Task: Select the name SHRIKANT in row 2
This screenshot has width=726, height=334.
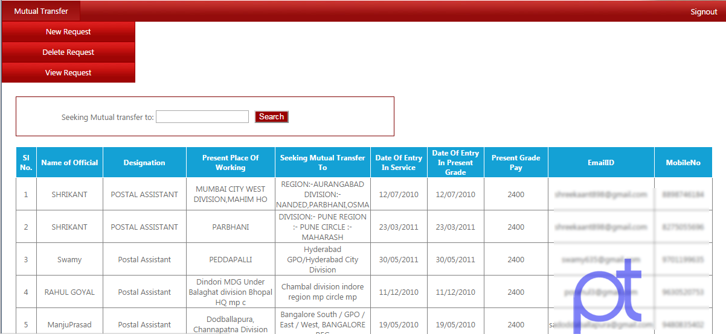Action: pos(69,227)
